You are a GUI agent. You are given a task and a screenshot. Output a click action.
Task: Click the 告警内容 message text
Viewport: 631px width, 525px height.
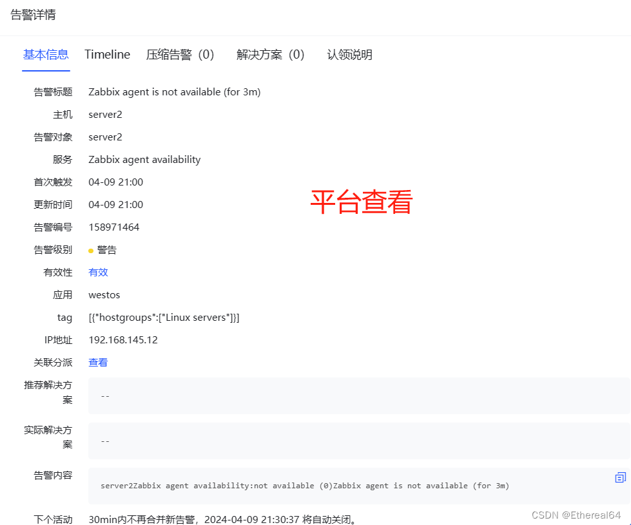click(305, 486)
